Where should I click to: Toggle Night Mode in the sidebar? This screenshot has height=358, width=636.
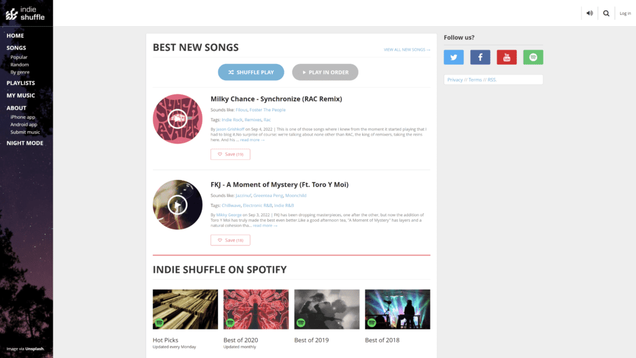[x=25, y=143]
